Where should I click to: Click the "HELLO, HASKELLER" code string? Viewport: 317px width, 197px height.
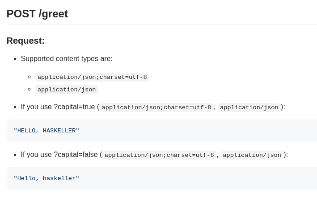(x=46, y=131)
